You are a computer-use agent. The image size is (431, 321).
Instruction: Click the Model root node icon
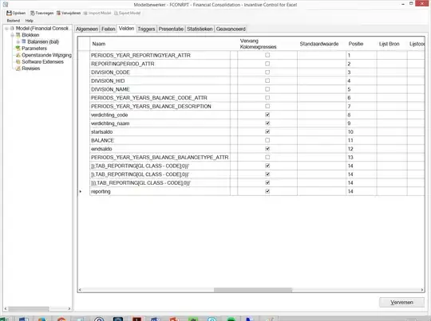12,28
